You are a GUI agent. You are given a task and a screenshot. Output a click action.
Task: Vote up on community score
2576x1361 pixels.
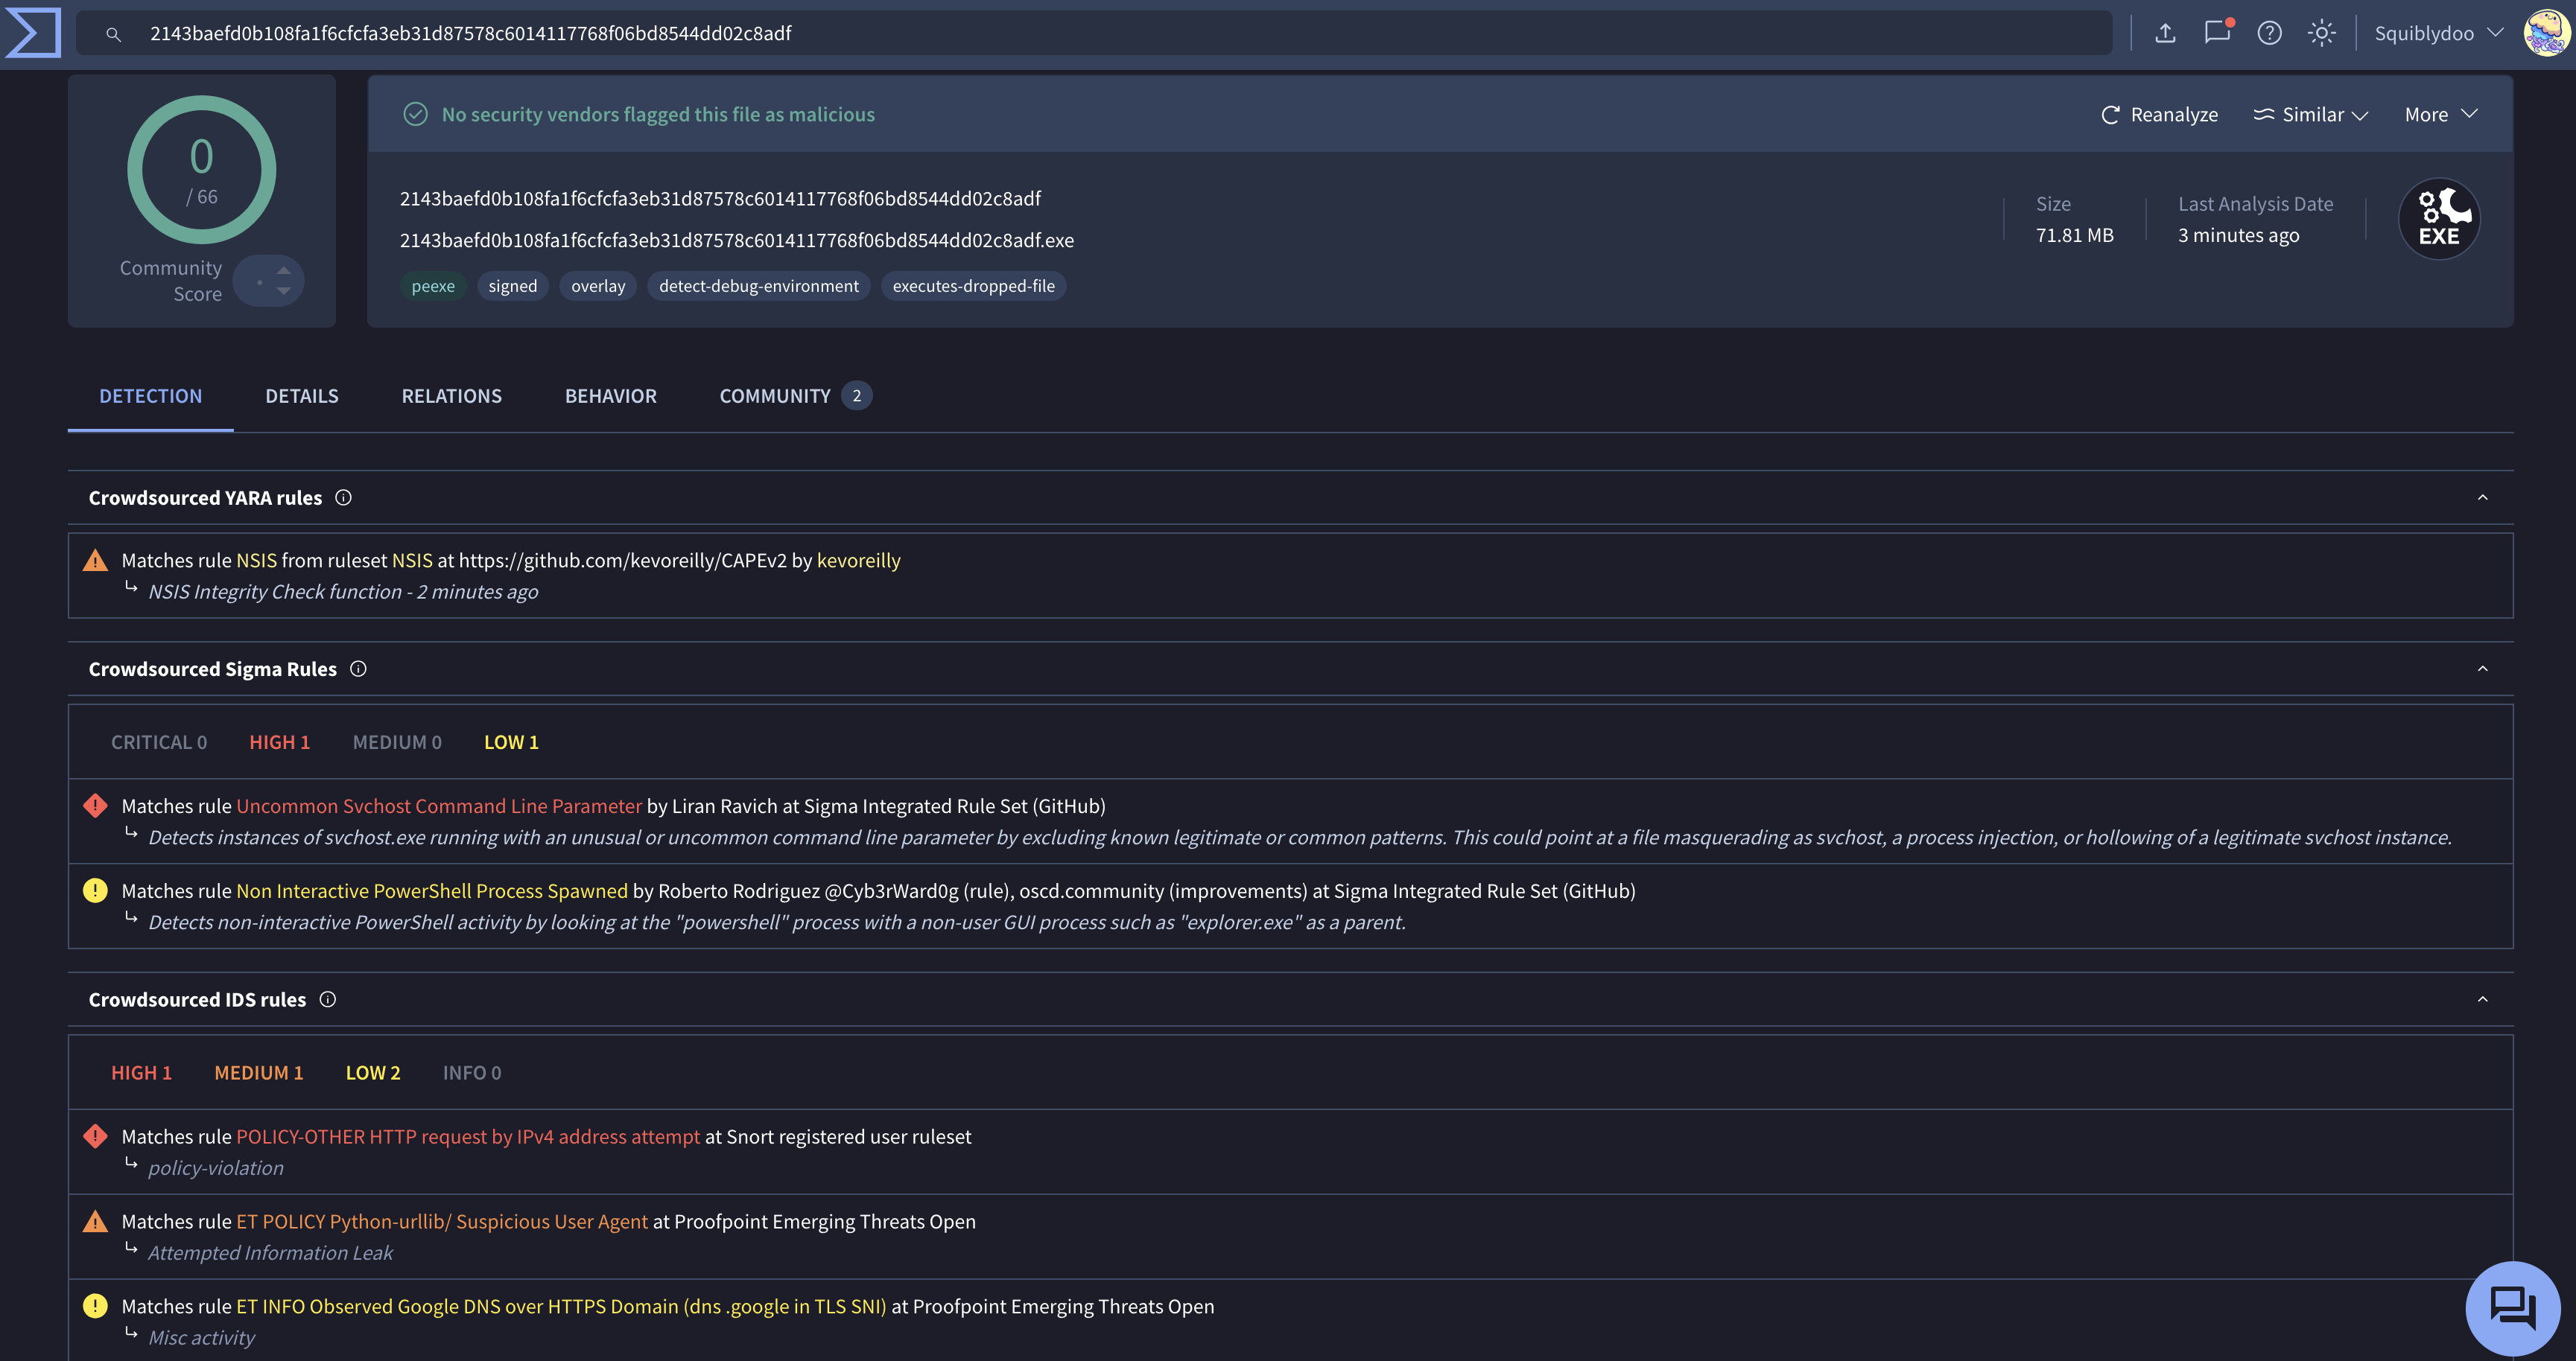[x=284, y=271]
